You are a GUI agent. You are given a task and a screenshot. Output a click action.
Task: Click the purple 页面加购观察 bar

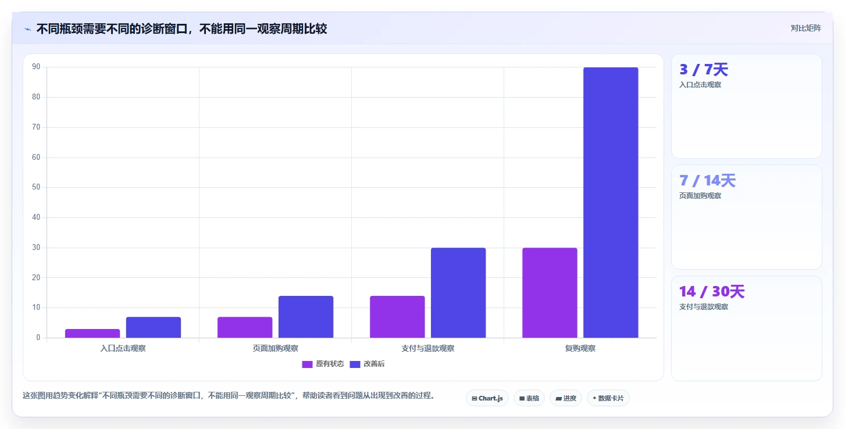(245, 327)
